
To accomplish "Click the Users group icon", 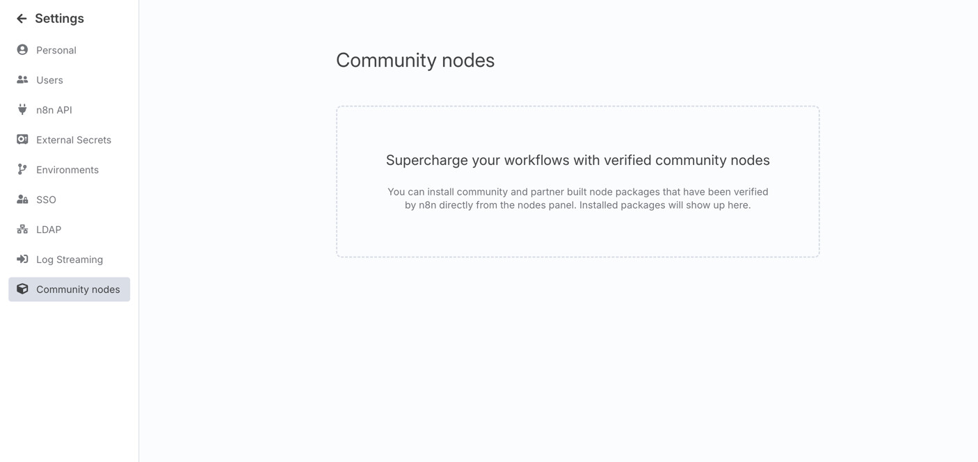I will pos(22,80).
